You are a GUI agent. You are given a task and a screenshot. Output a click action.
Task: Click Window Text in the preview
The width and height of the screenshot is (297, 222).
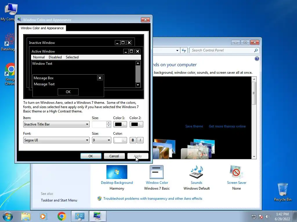coord(42,63)
